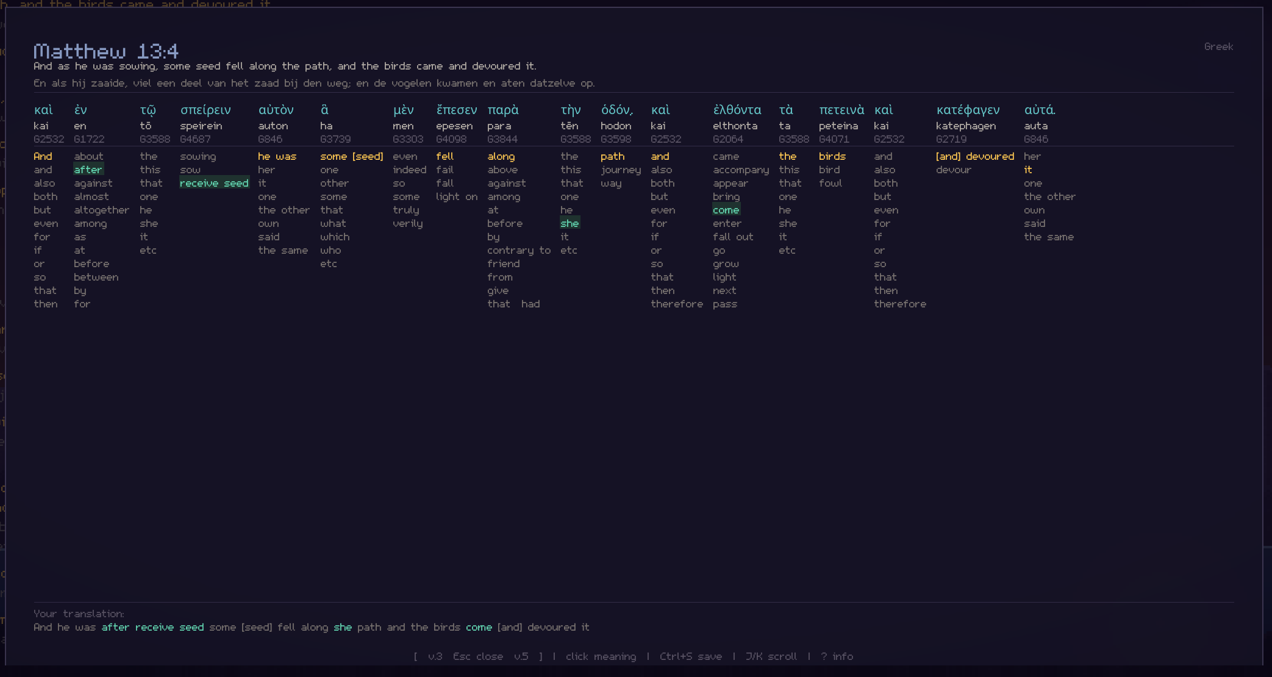The image size is (1272, 677).
Task: Select "the other" meaning under auton
Action: 283,210
